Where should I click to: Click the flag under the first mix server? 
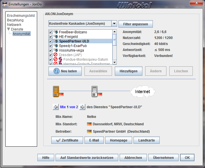(x=61, y=94)
